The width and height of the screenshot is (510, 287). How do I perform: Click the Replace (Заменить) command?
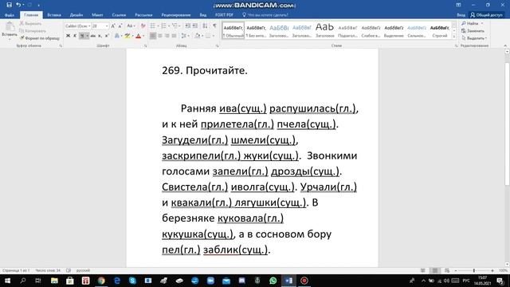[x=473, y=31]
